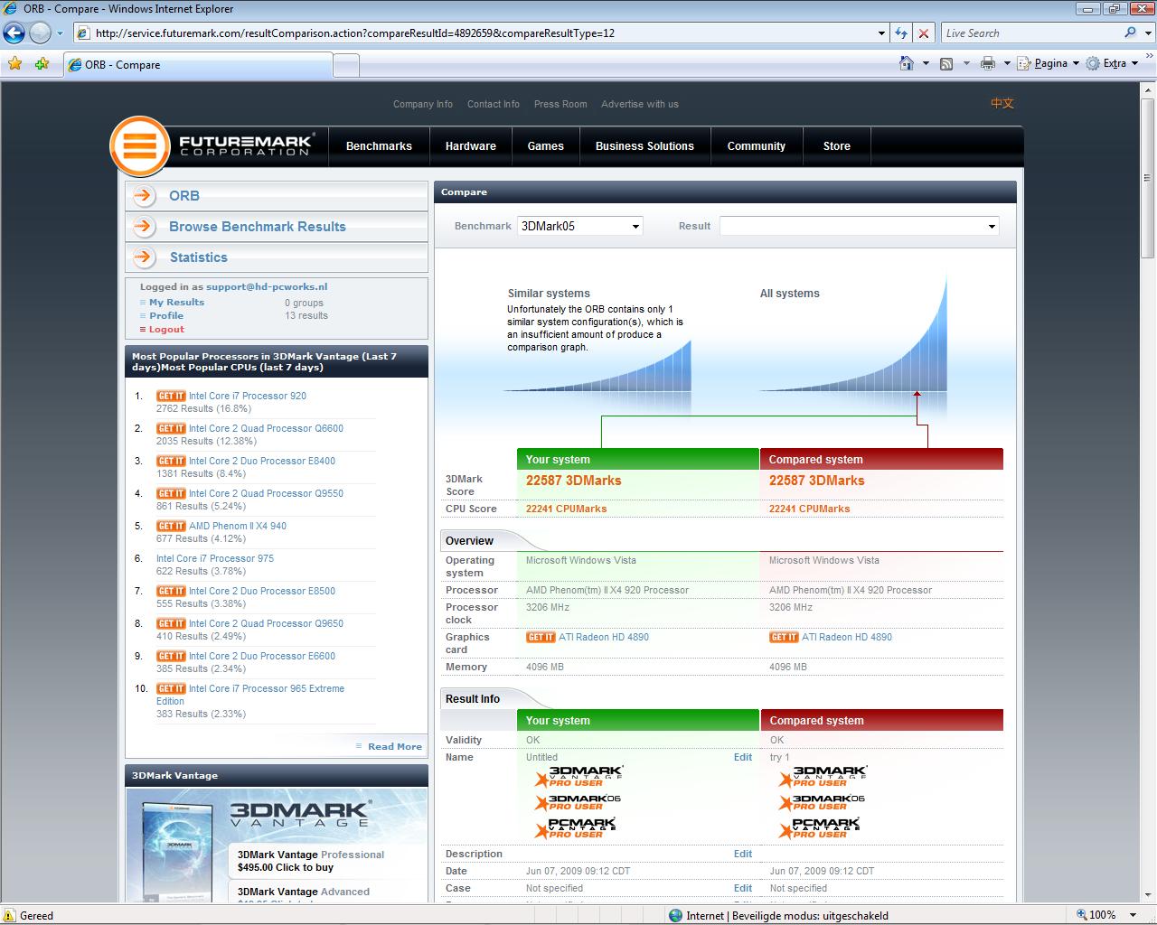Image resolution: width=1157 pixels, height=925 pixels.
Task: Click the Home page icon
Action: (907, 63)
